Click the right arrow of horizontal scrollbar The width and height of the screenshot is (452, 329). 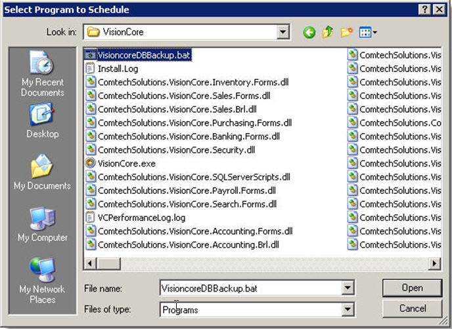pyautogui.click(x=434, y=263)
